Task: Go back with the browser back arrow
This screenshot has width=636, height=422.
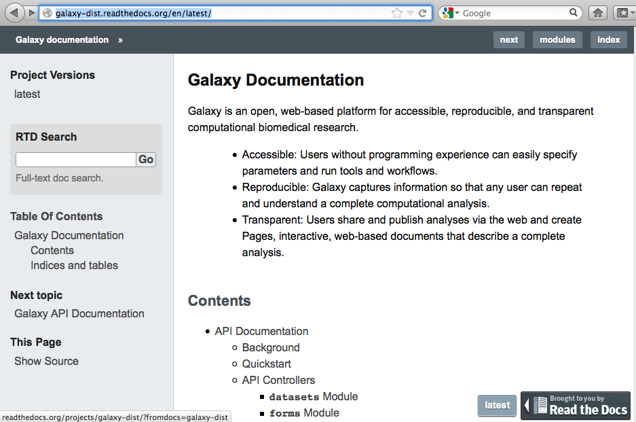Action: [14, 13]
